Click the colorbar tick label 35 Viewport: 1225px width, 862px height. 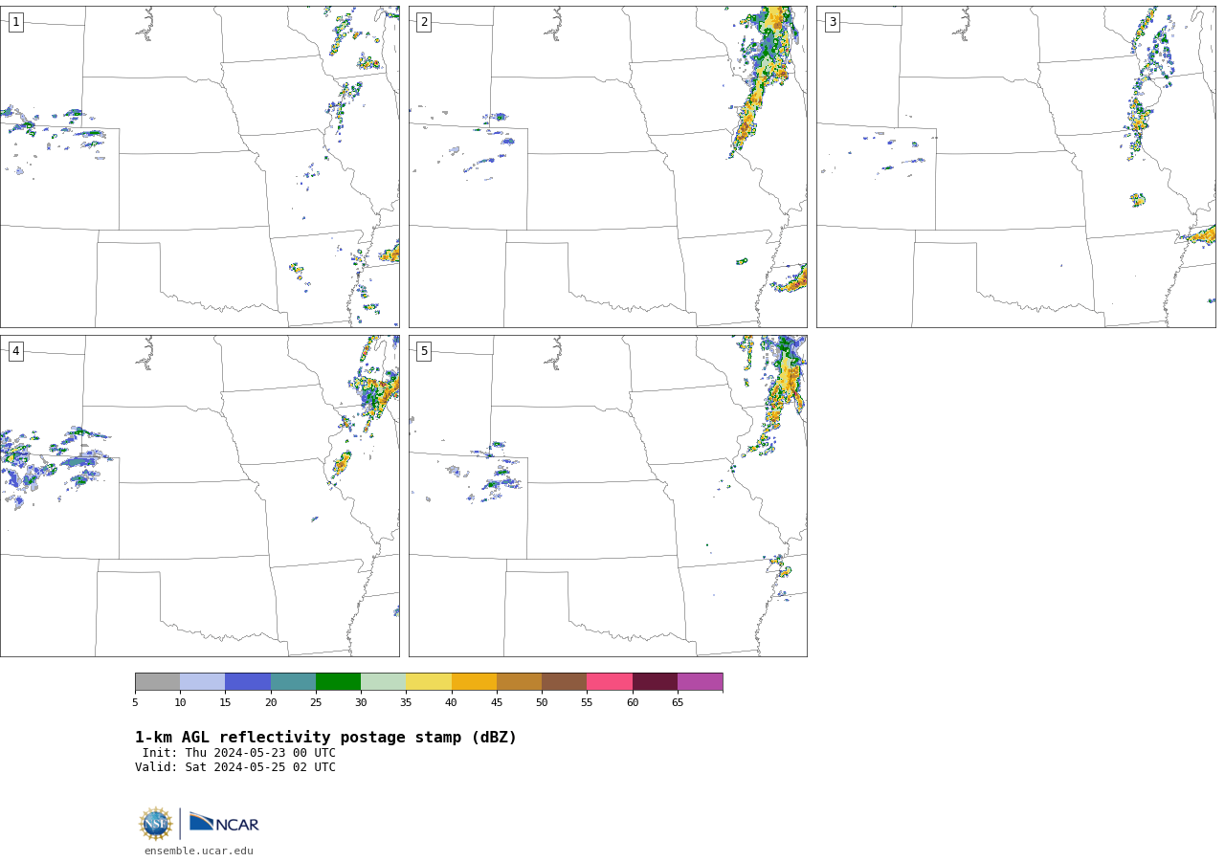pos(406,703)
